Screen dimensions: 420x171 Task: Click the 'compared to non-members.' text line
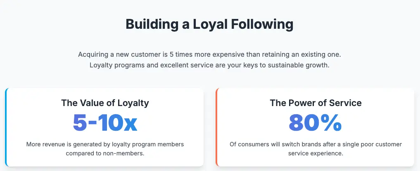pos(105,154)
